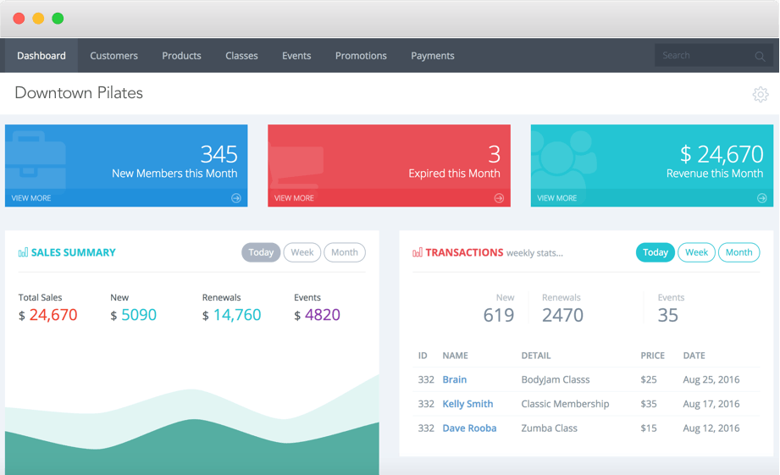780x475 pixels.
Task: Open the Promotions menu item
Action: [361, 56]
